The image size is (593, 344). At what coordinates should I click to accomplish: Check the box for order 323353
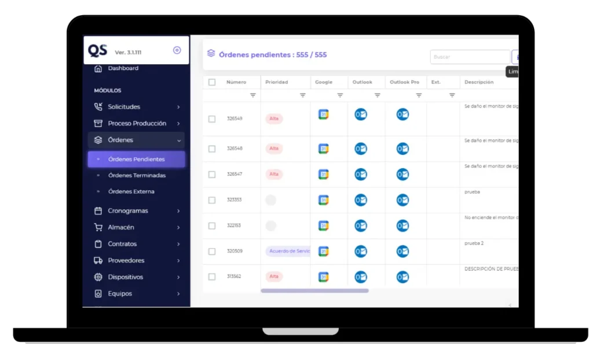[x=212, y=200]
